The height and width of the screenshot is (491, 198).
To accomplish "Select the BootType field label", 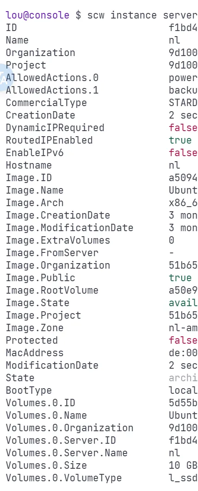I will (29, 390).
